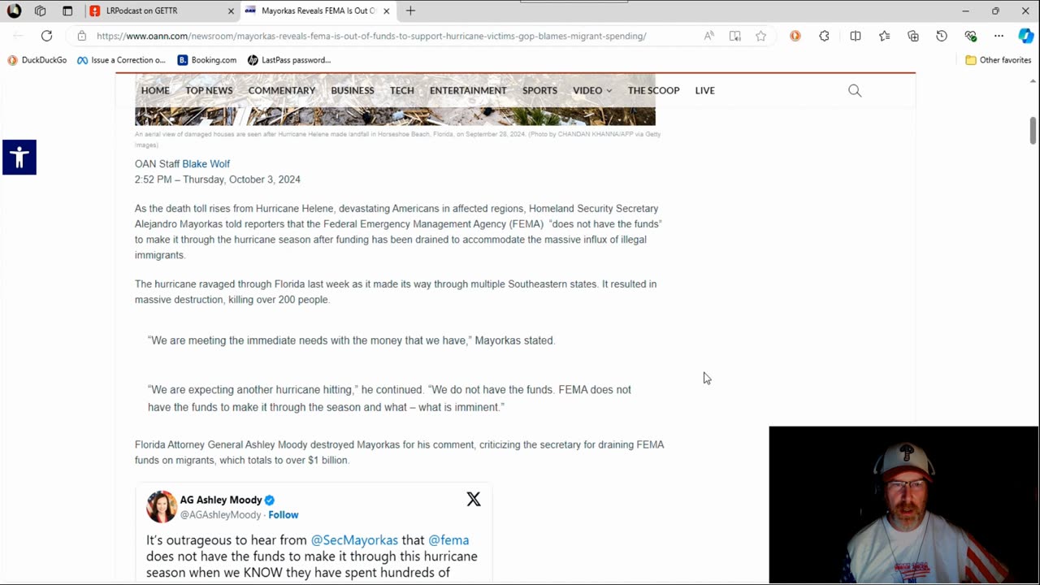Open tab actions menu icon
This screenshot has width=1040, height=585.
67,11
